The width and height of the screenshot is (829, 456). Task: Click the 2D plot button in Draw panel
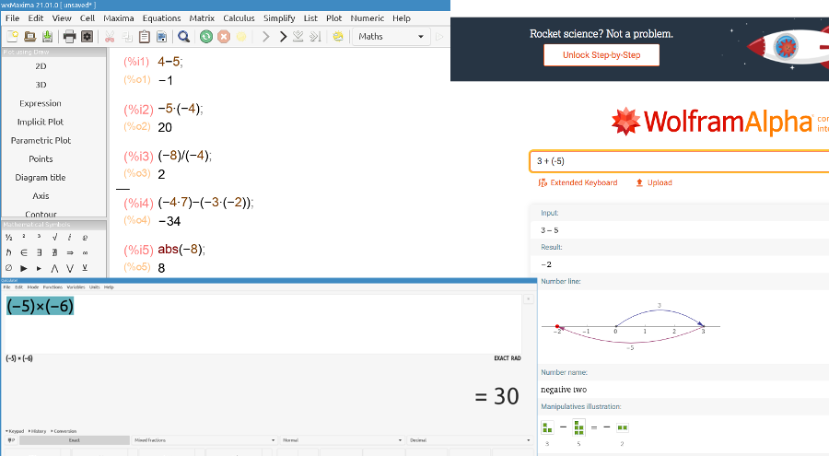click(x=41, y=66)
